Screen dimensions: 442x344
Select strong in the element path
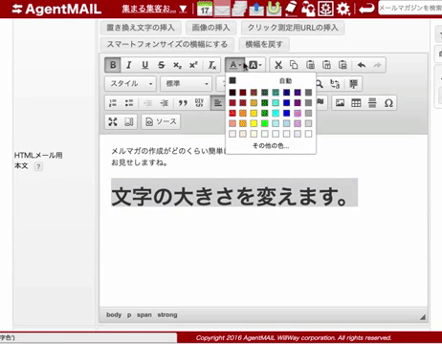tap(167, 314)
